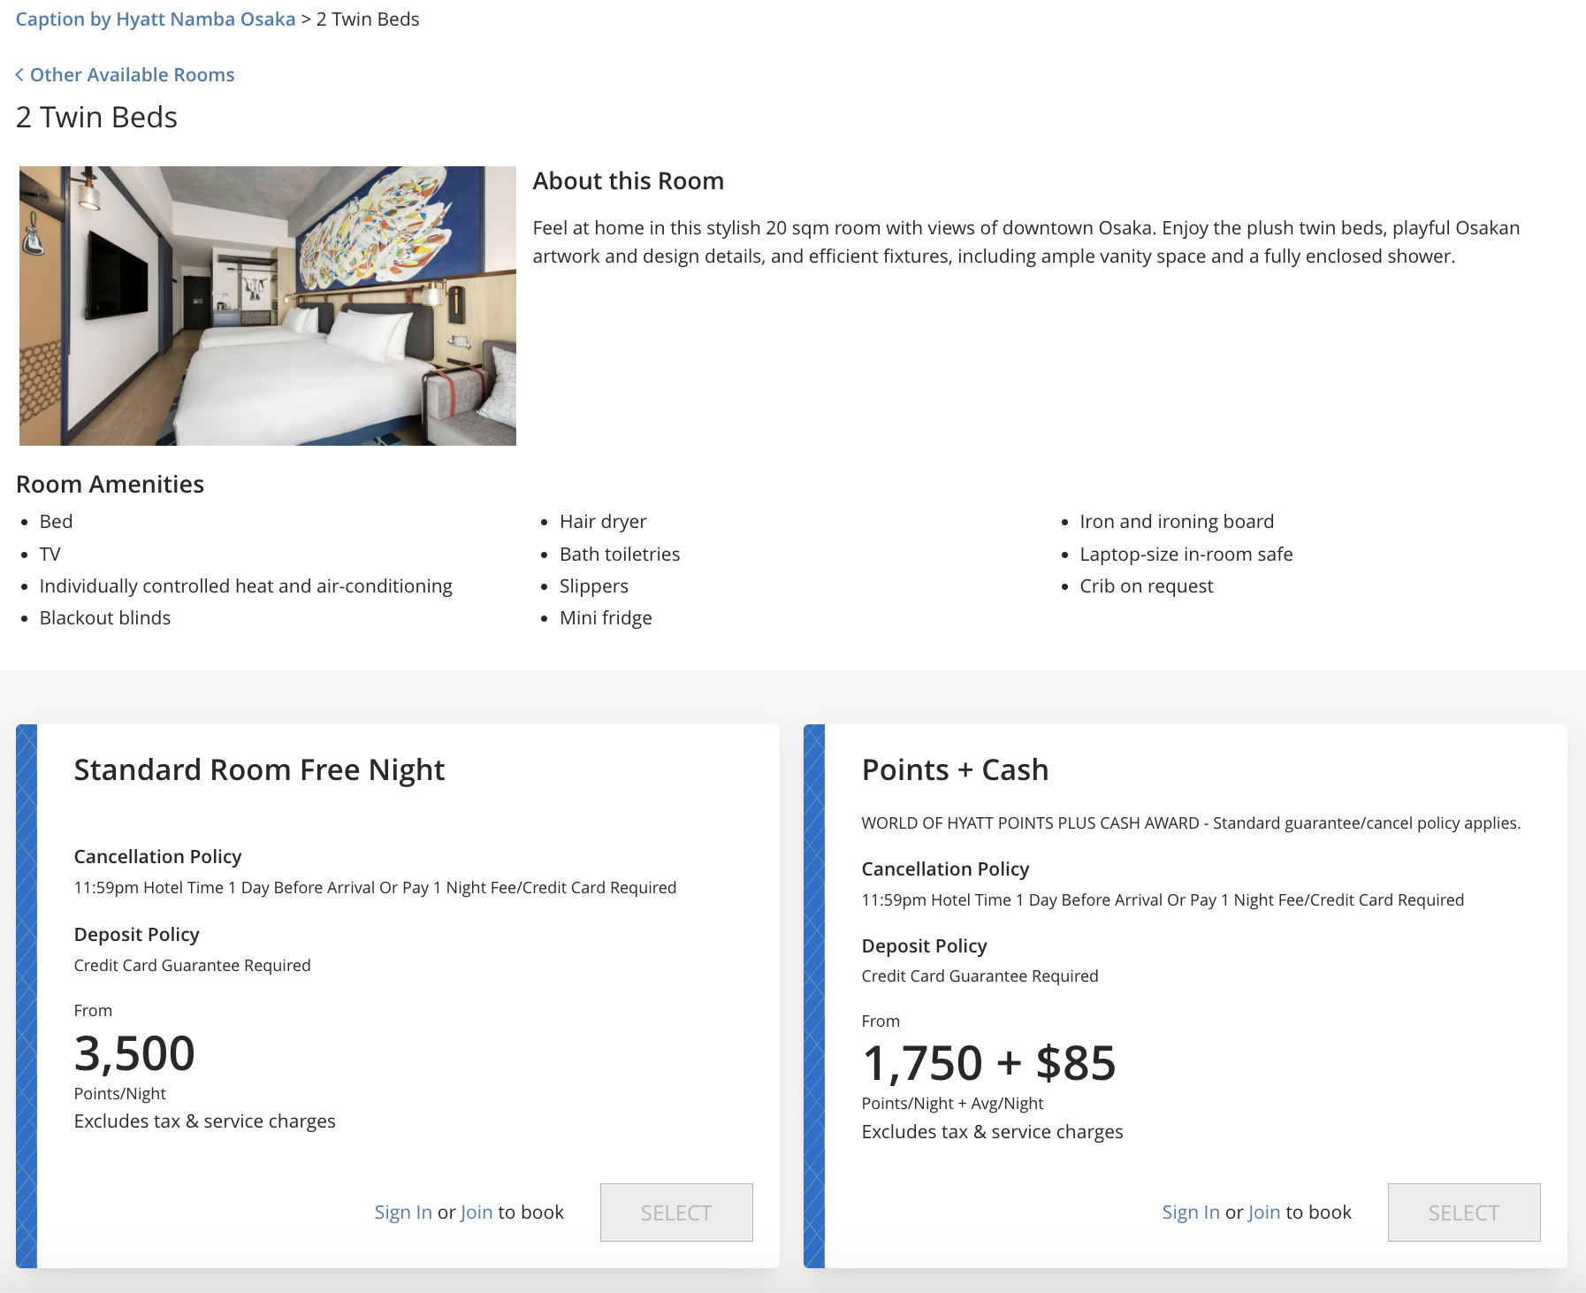Click the 3,500 points per night price
The image size is (1586, 1293).
[134, 1053]
